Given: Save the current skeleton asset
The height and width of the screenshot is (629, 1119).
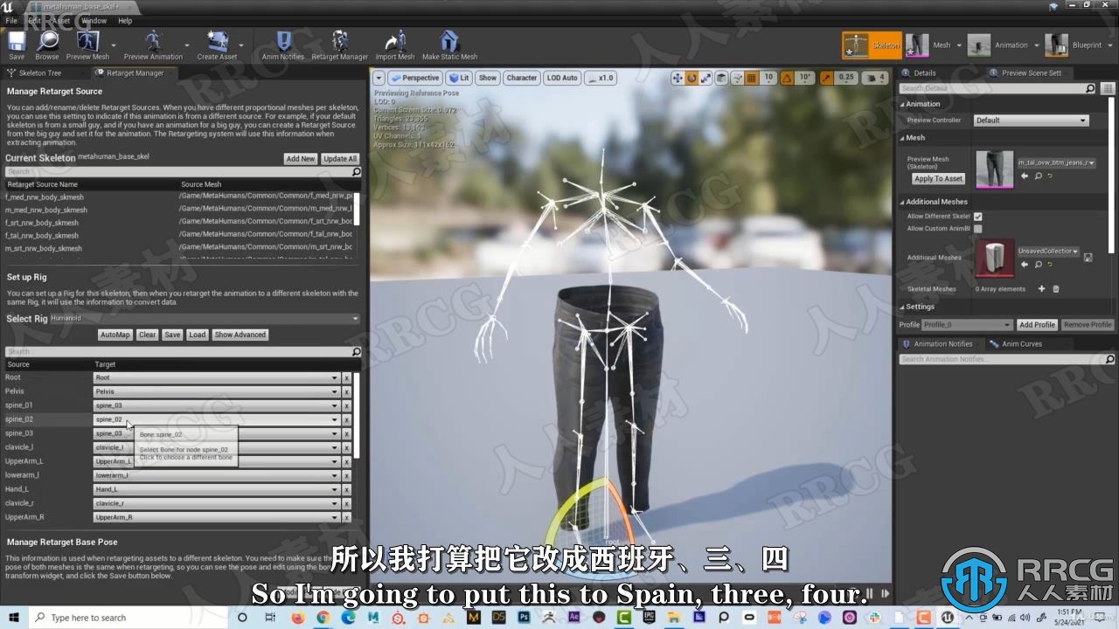Looking at the screenshot, I should pyautogui.click(x=17, y=45).
